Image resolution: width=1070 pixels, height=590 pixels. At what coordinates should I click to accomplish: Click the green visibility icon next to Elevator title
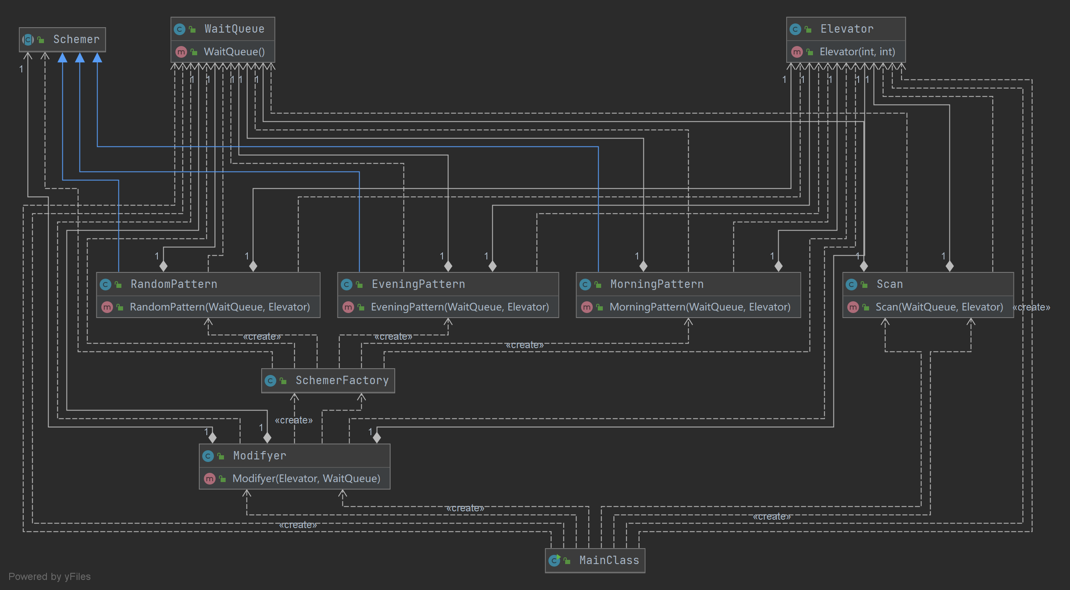point(808,29)
